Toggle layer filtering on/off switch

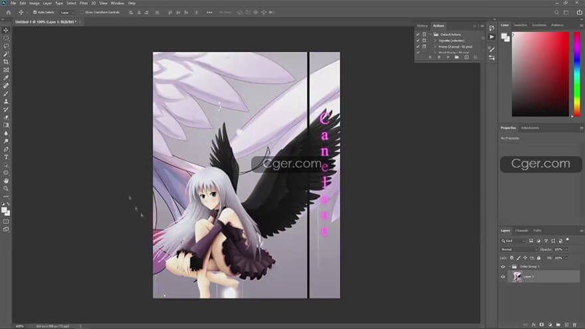(x=568, y=240)
